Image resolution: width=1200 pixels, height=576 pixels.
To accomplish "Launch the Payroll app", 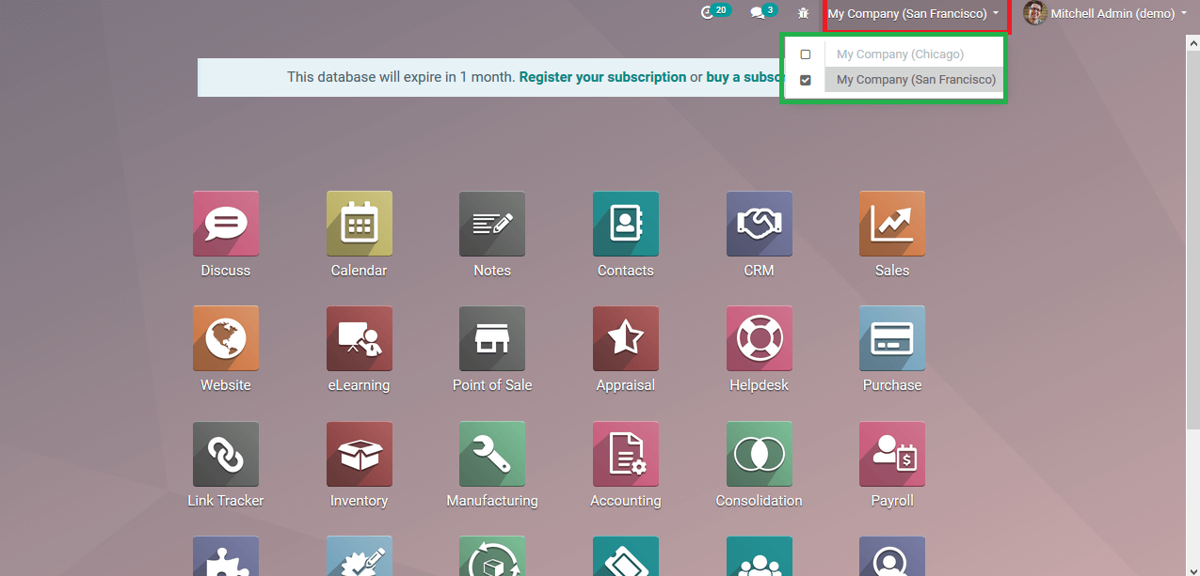I will point(892,454).
